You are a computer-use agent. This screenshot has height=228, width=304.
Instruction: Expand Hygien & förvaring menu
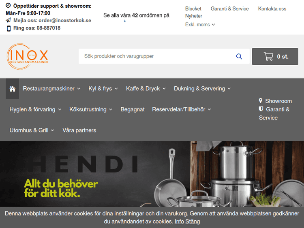[35, 109]
